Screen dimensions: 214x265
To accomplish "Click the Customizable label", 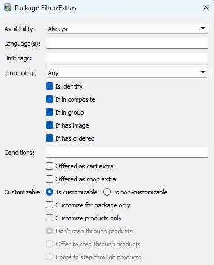I will click(23, 192).
